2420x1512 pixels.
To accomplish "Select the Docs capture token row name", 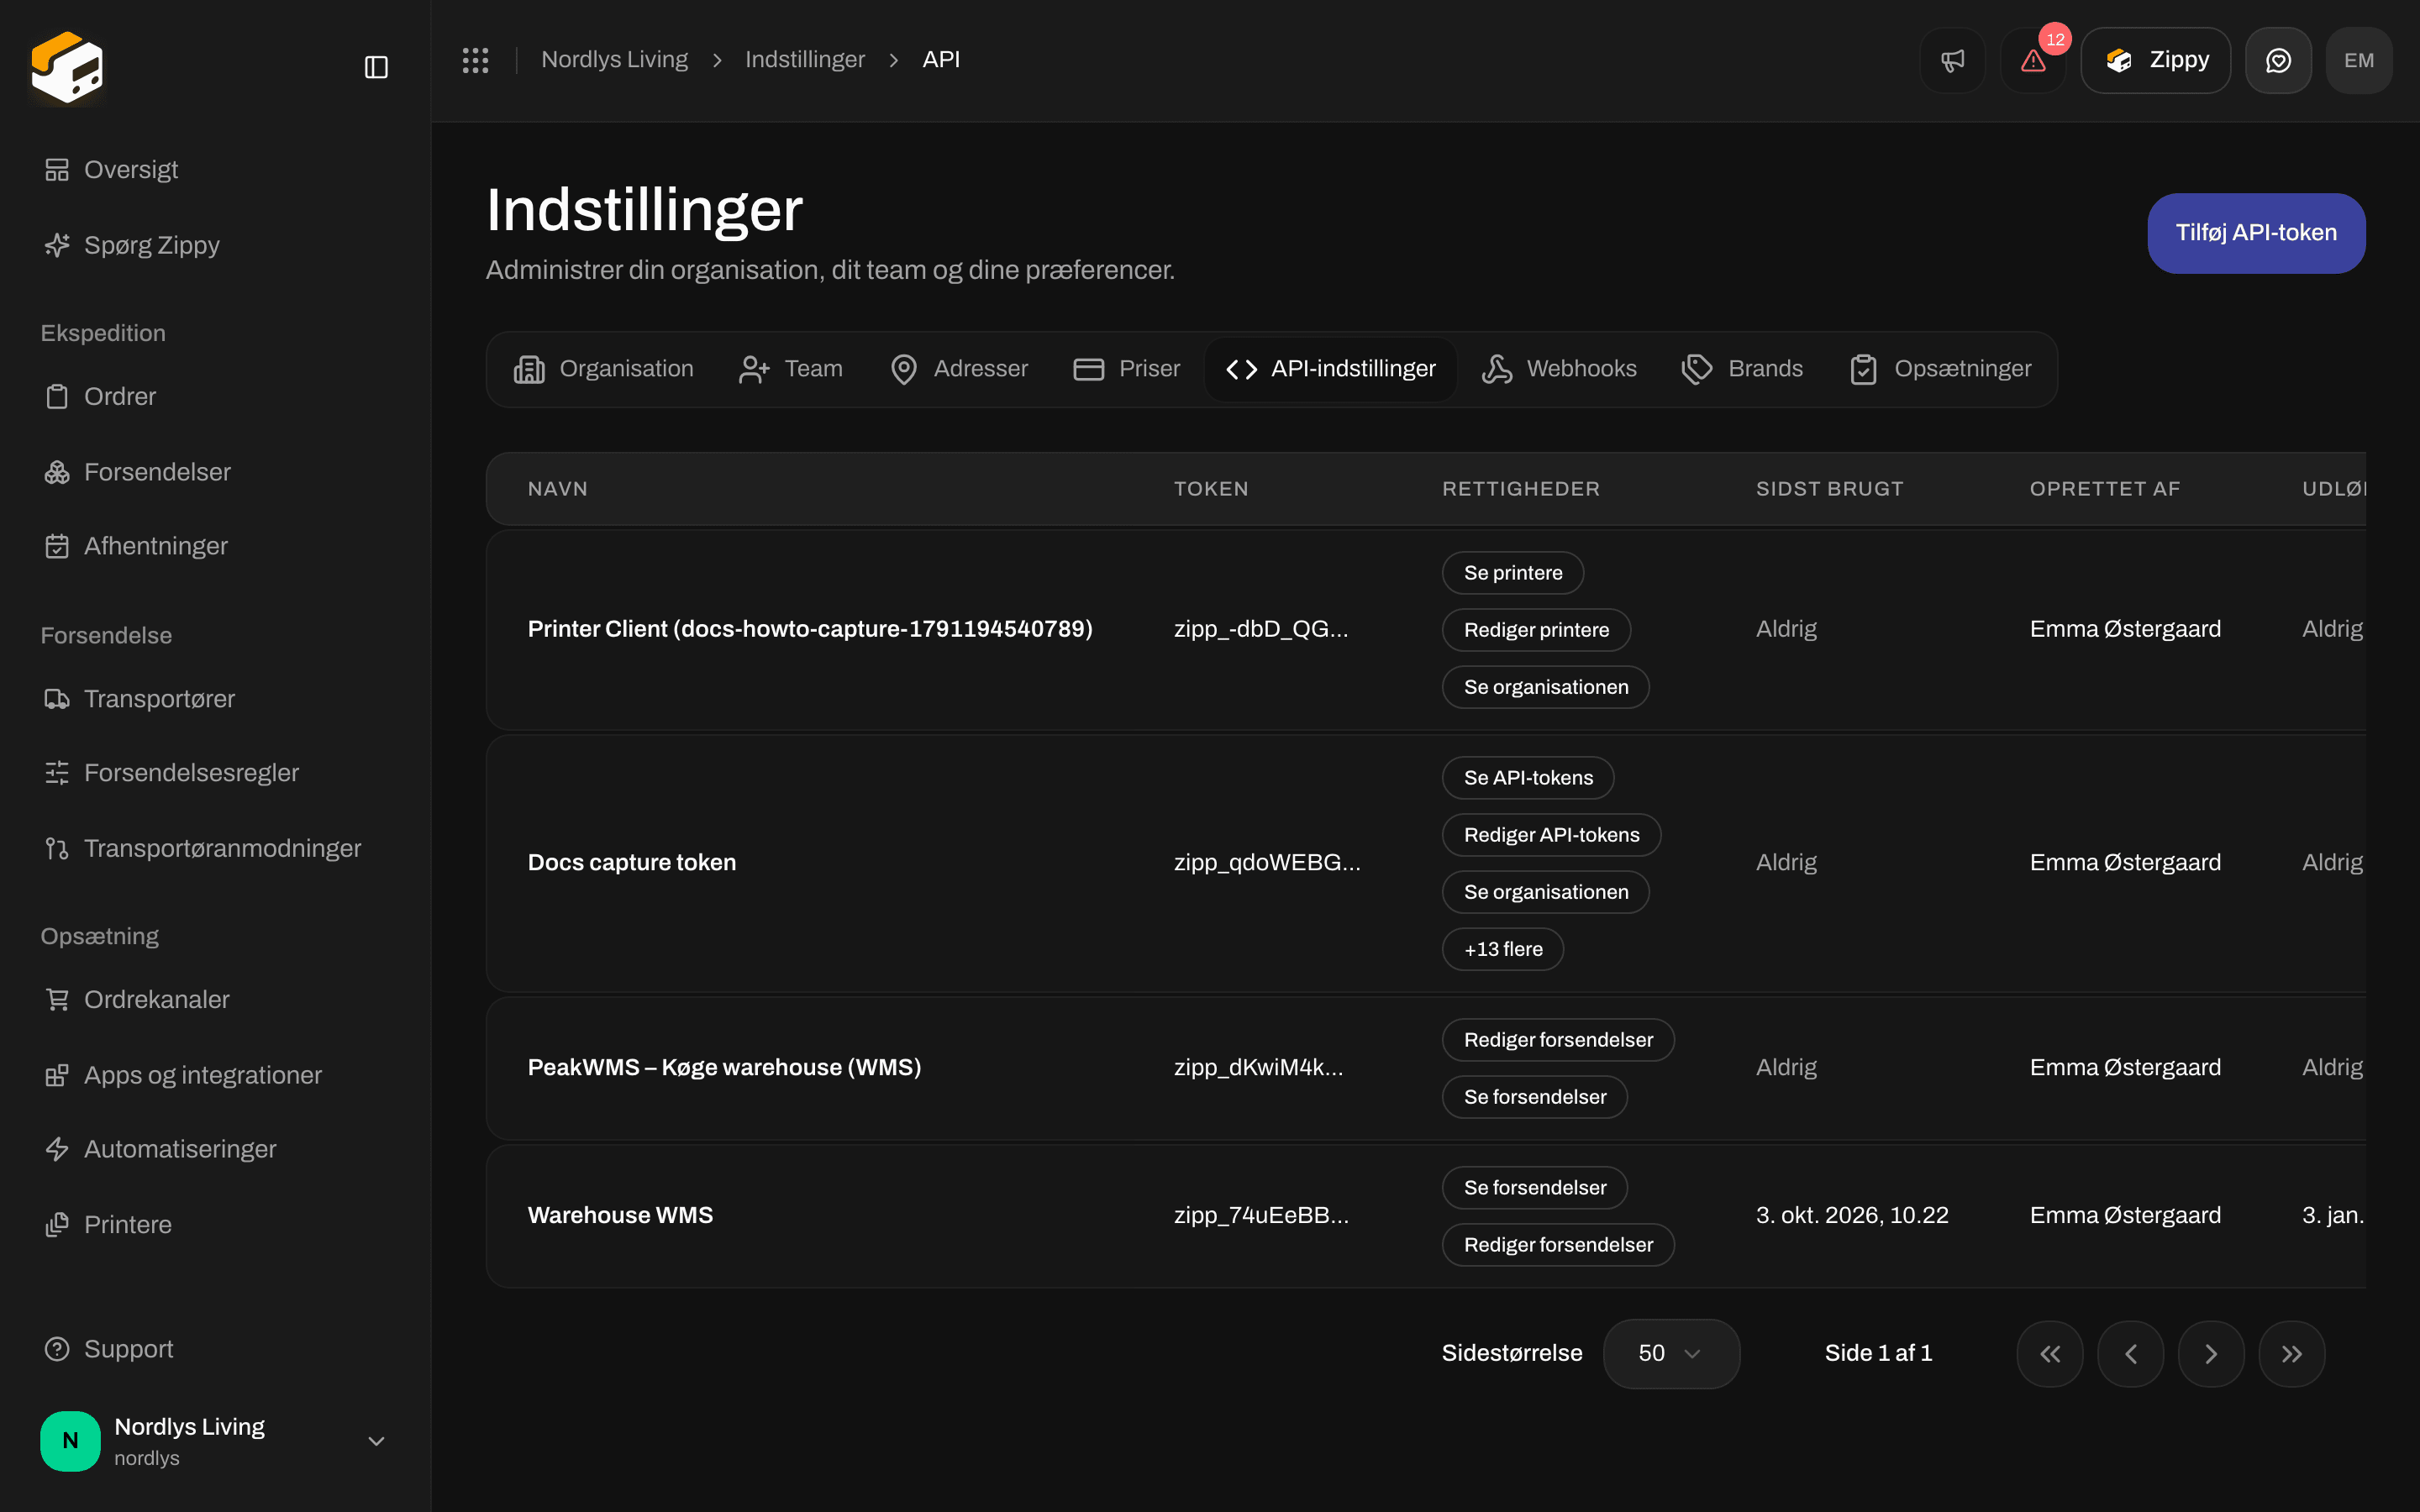I will (x=632, y=862).
